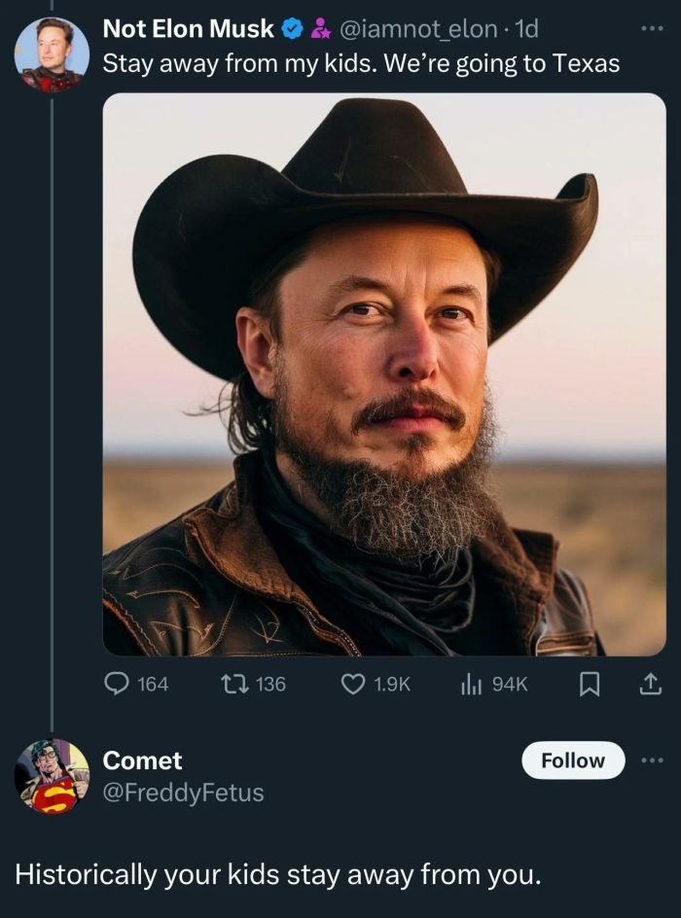Open the @FreddyFetus handle
This screenshot has width=681, height=918.
tap(183, 793)
